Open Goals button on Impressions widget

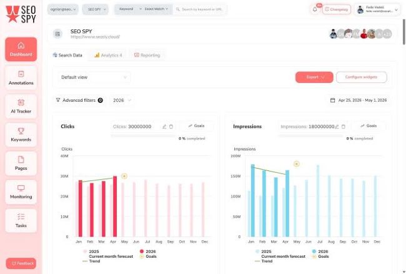point(369,126)
